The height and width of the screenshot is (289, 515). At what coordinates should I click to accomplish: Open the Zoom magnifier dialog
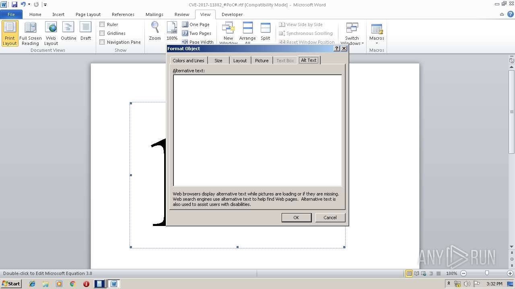click(155, 31)
